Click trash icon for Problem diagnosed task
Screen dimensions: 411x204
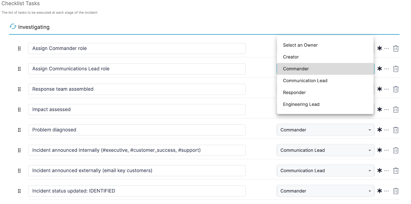(x=396, y=130)
